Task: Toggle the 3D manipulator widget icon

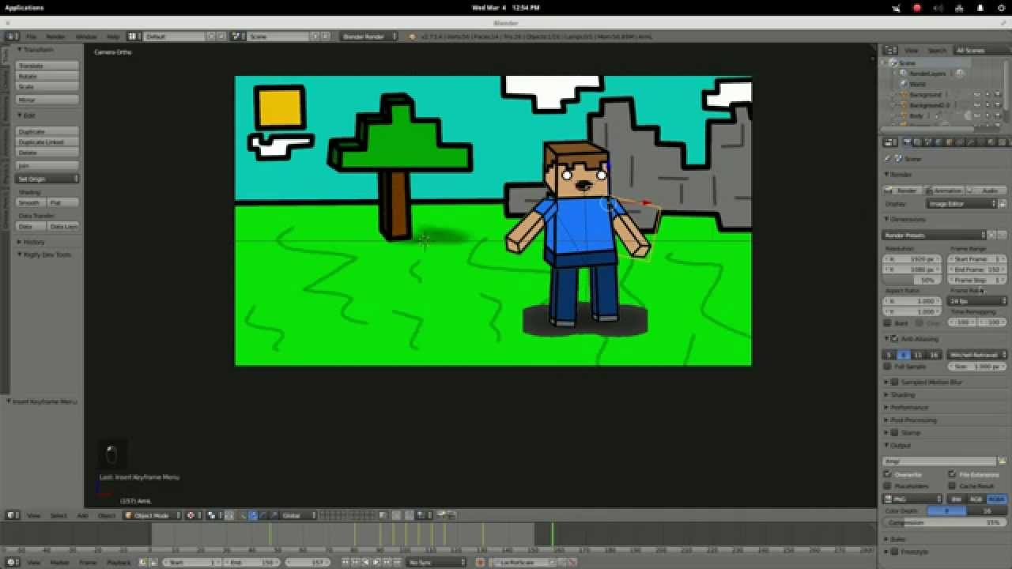Action: point(243,515)
